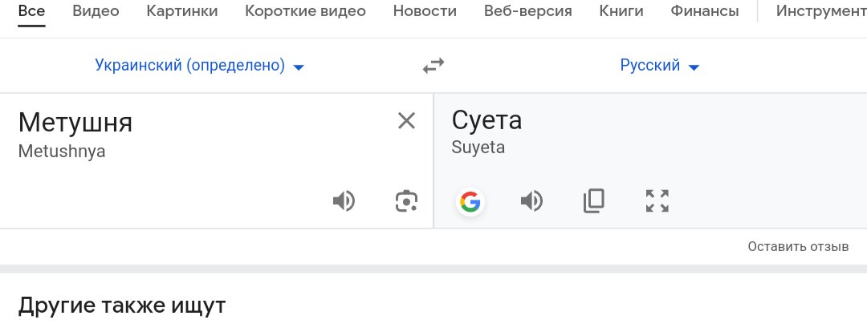Copy the translation to clipboard
867x328 pixels.
click(594, 201)
